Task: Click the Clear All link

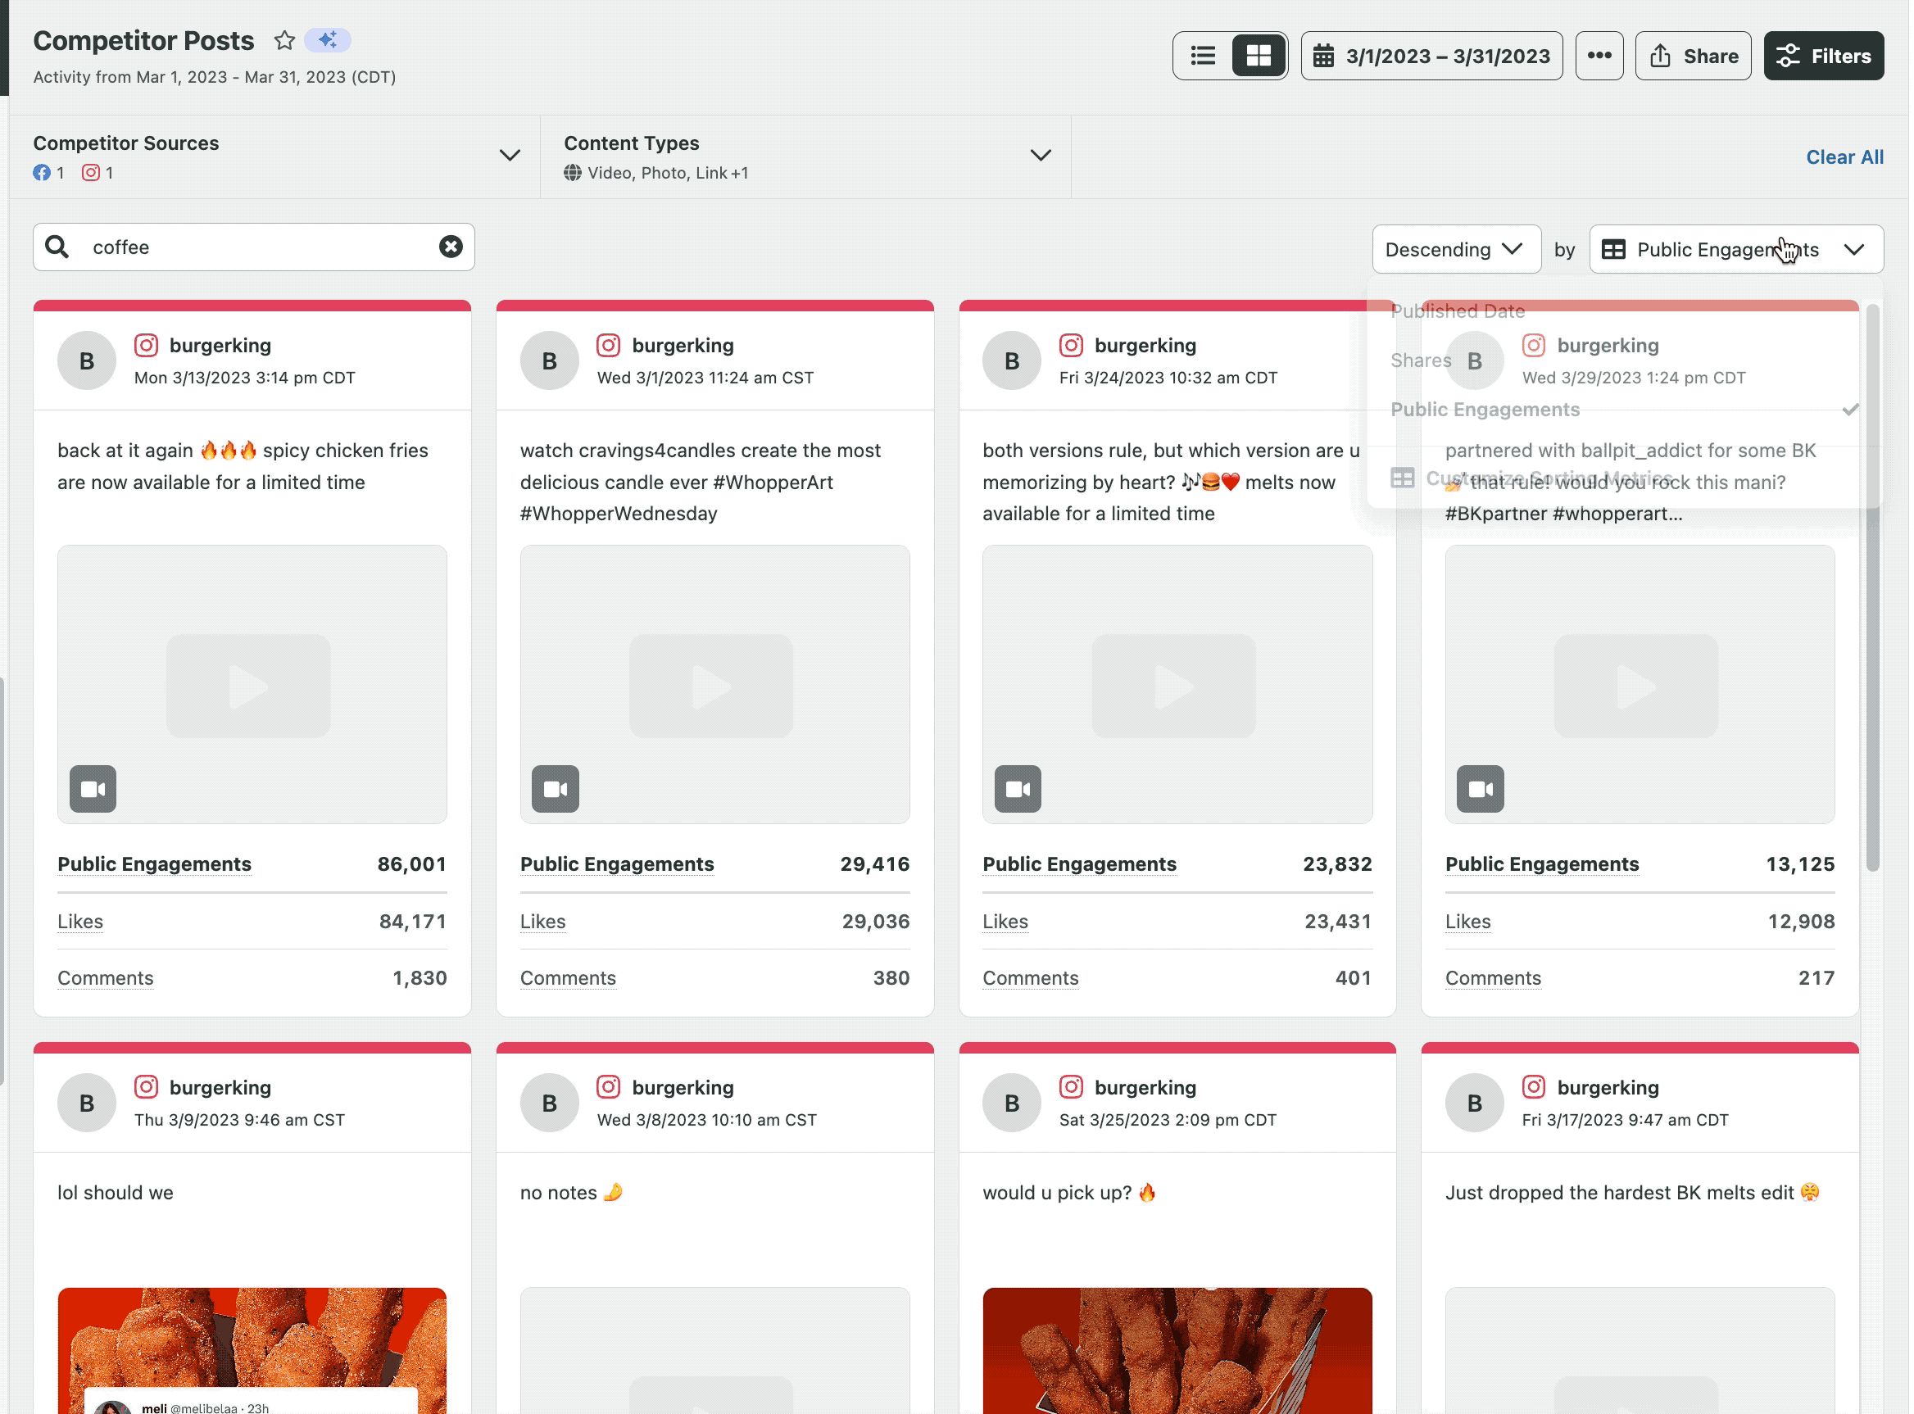Action: (1844, 156)
